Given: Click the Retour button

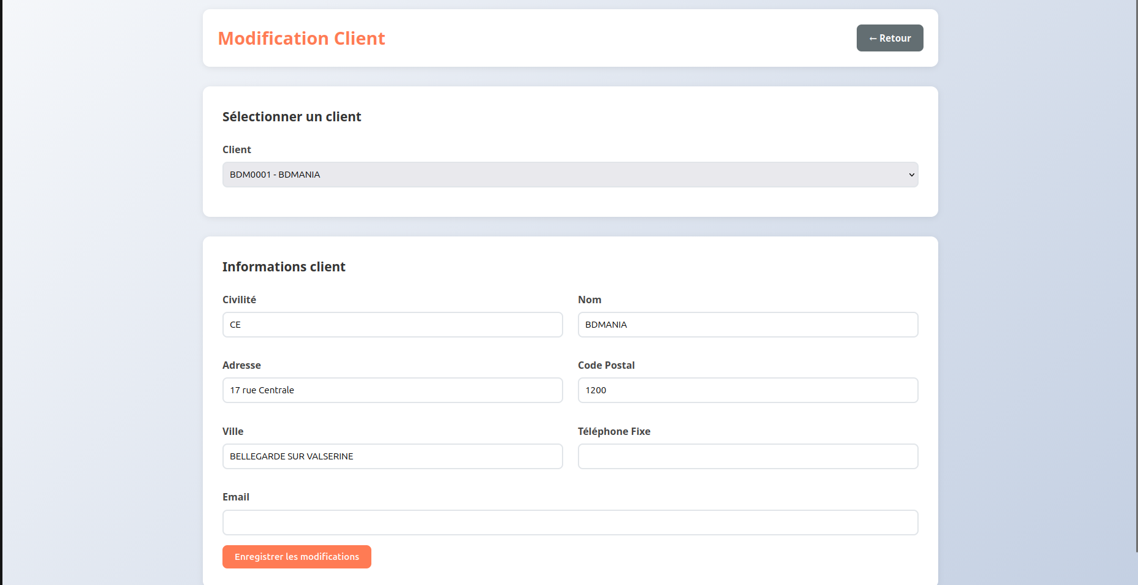Looking at the screenshot, I should 889,38.
